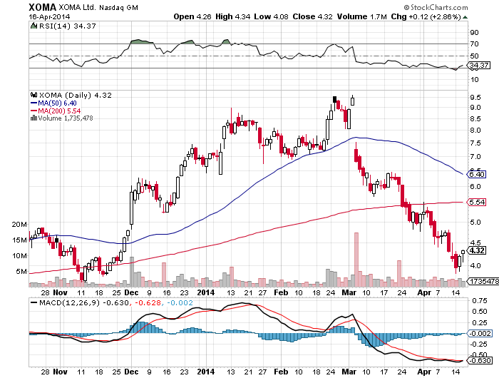The width and height of the screenshot is (499, 378).
Task: Click the 6.40 MA(50) price tag
Action: (476, 174)
